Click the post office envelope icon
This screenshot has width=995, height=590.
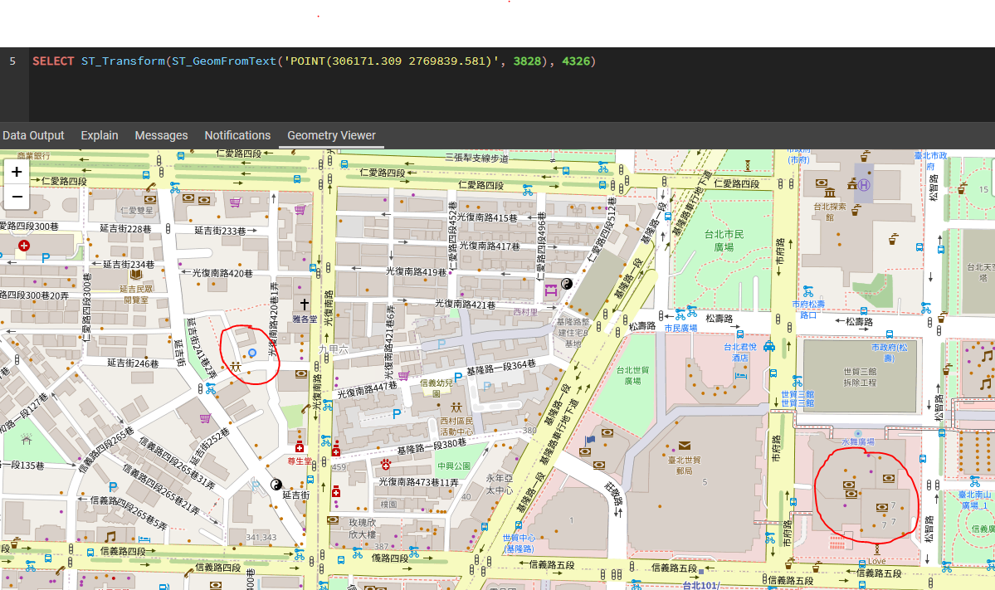(685, 446)
